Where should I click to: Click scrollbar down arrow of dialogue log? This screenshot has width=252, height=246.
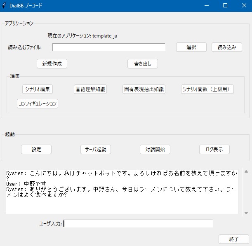tap(246, 213)
